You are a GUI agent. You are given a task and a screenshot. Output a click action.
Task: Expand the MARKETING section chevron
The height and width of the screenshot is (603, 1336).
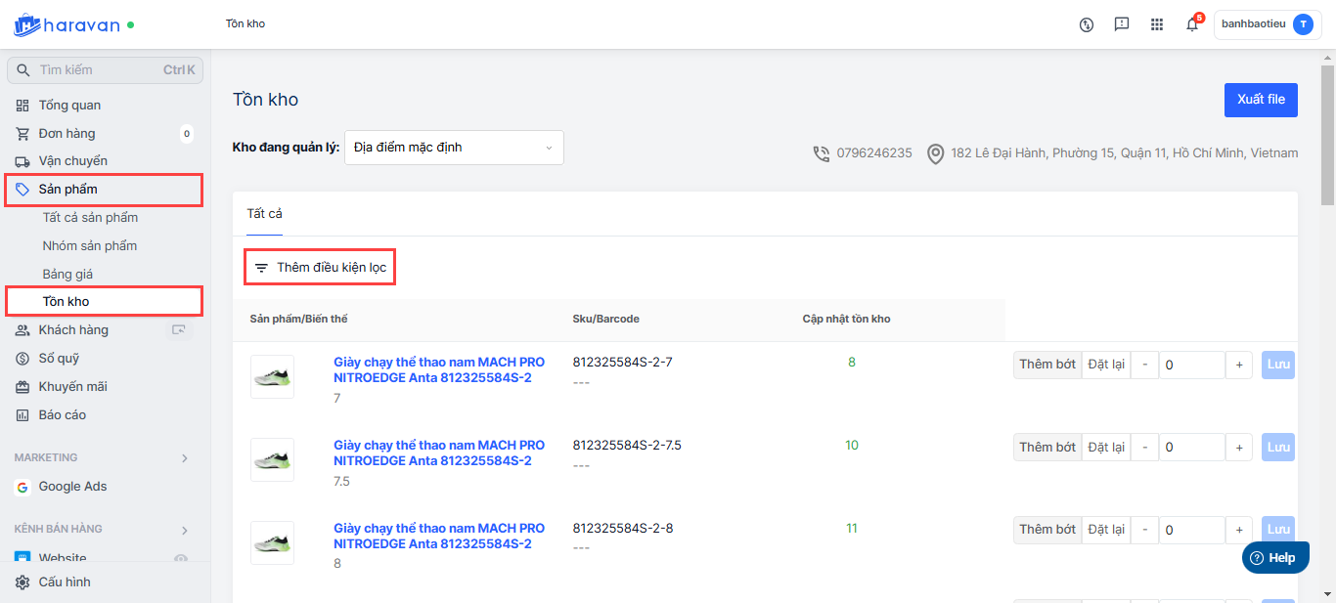[x=185, y=457]
